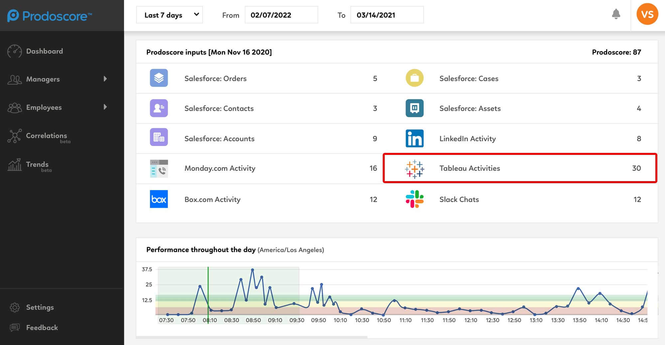This screenshot has height=345, width=665.
Task: Select Salesforce: Orders label
Action: pos(215,78)
